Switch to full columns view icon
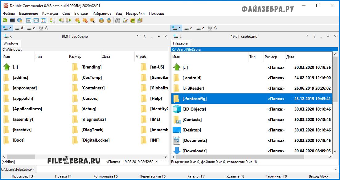The width and height of the screenshot is (340, 180). click(36, 20)
